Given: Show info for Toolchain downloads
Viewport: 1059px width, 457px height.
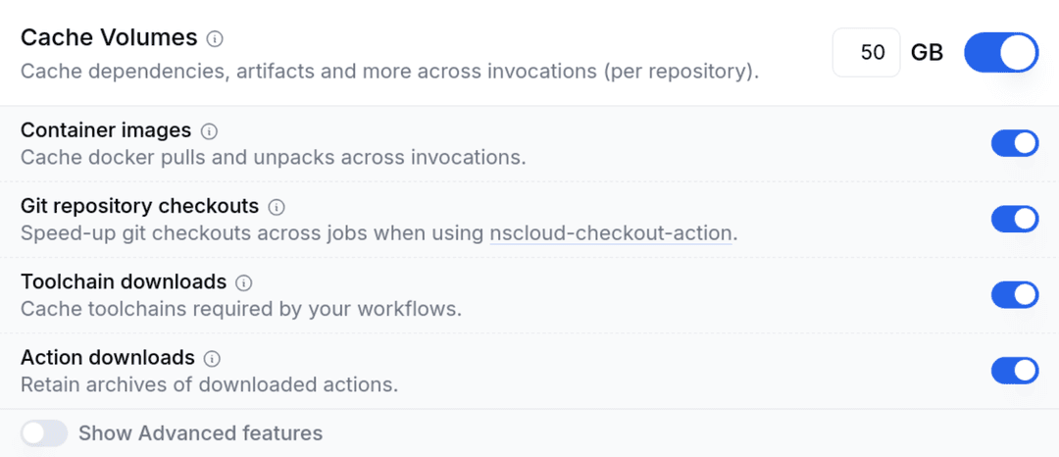Looking at the screenshot, I should (244, 282).
